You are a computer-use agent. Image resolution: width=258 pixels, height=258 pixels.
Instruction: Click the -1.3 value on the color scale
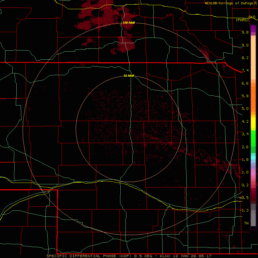pos(244,210)
